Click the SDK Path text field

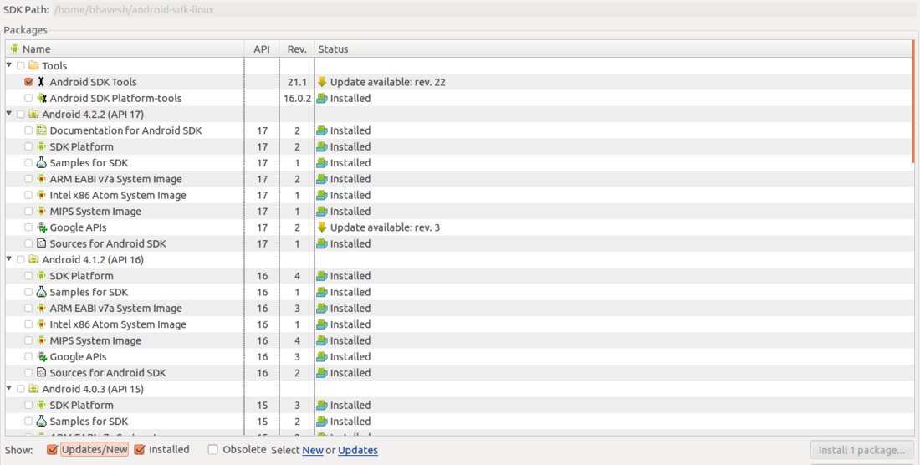tap(485, 10)
